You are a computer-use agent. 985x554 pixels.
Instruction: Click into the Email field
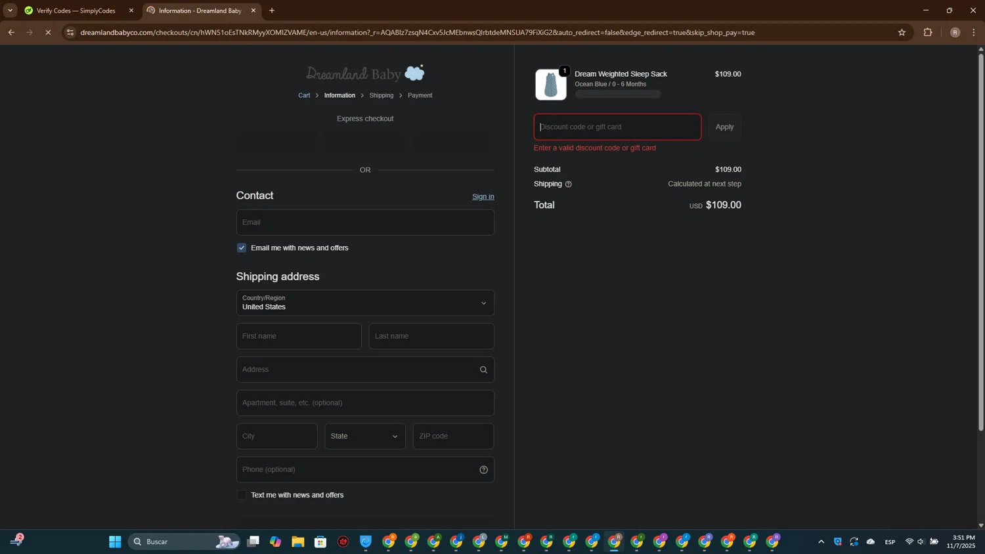[x=365, y=223]
